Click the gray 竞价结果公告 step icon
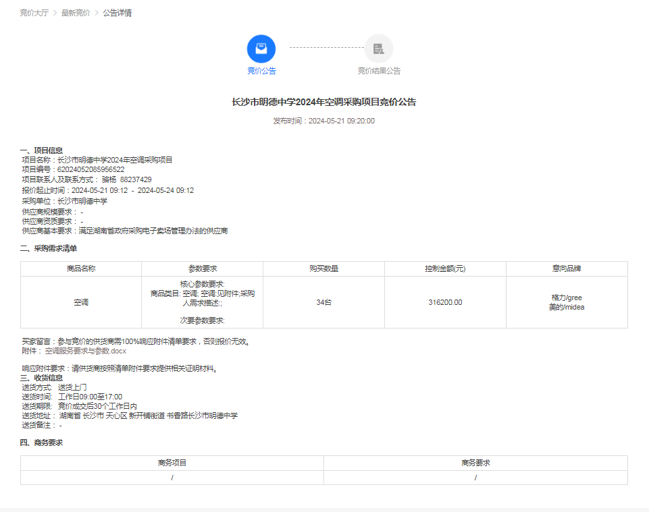The width and height of the screenshot is (649, 512). pos(378,49)
